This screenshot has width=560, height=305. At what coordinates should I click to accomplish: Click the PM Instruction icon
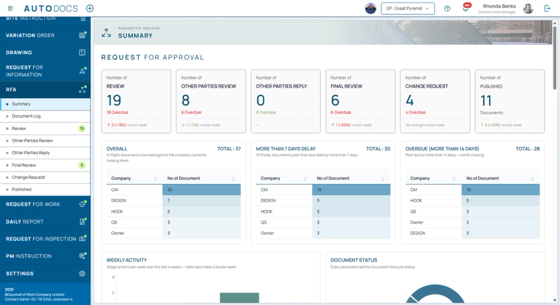point(82,256)
